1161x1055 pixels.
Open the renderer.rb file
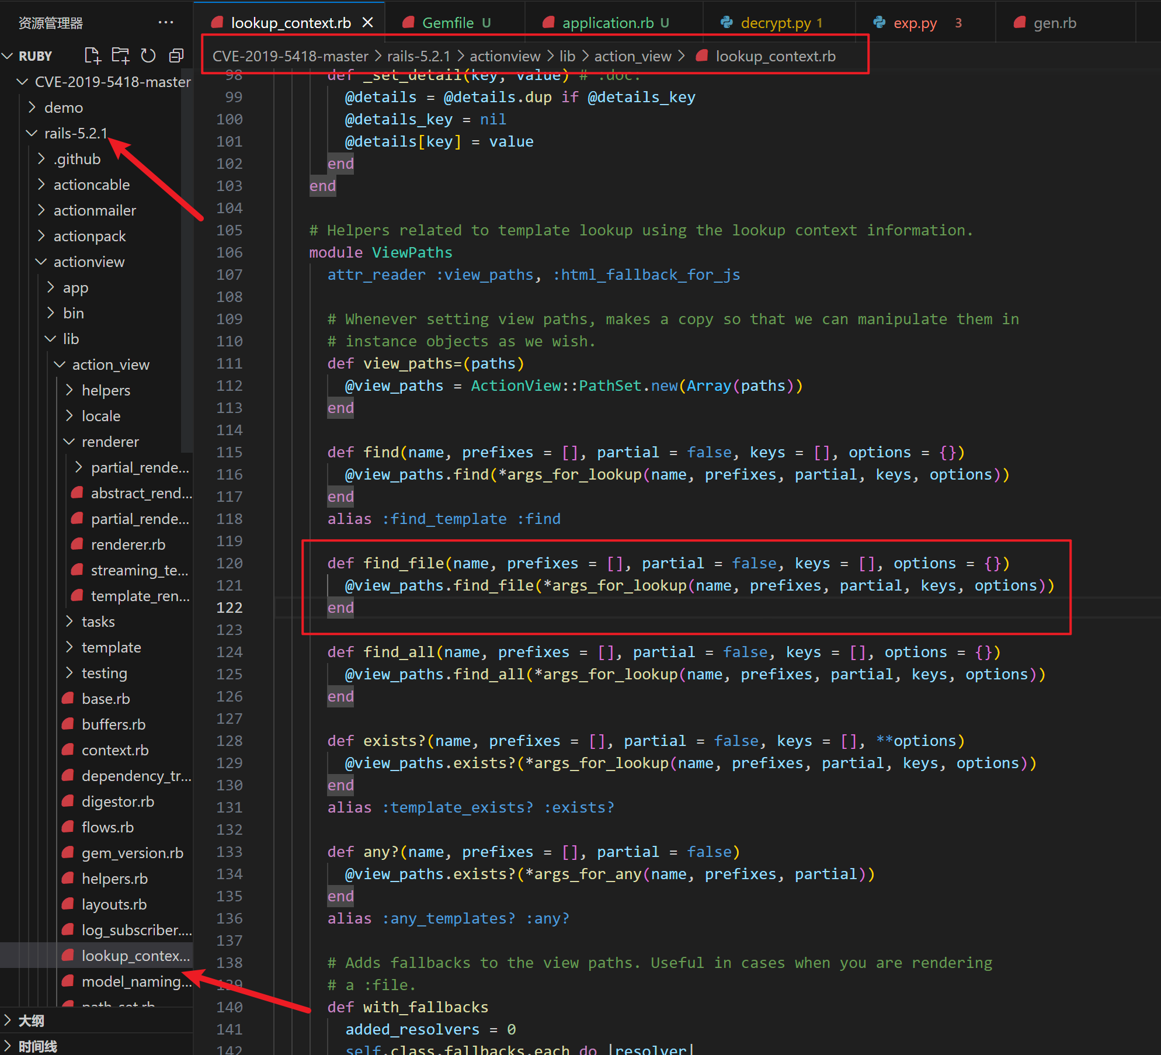pyautogui.click(x=128, y=544)
